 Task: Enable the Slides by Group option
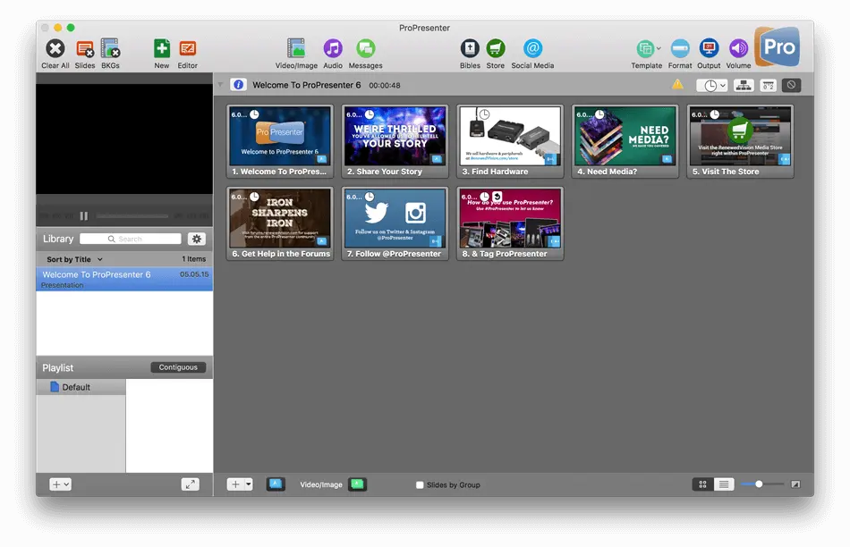coord(420,484)
